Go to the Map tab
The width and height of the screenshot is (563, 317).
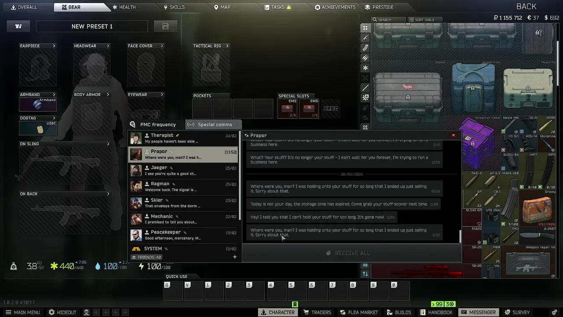pyautogui.click(x=222, y=7)
